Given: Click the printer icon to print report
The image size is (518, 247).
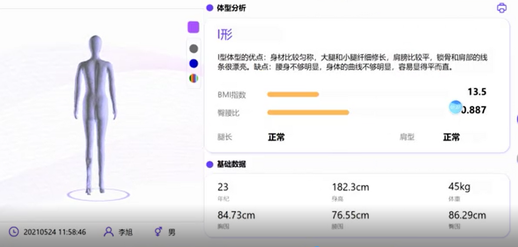Looking at the screenshot, I should click(x=501, y=8).
